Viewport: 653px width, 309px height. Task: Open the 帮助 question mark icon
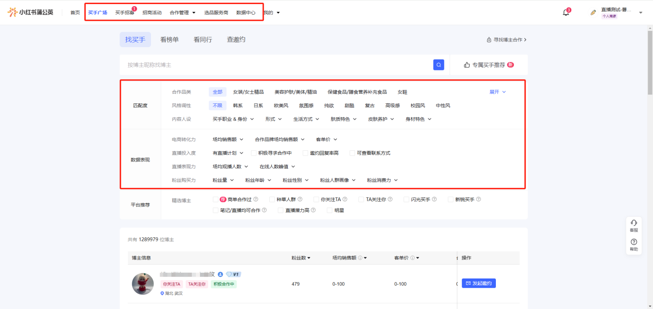click(633, 242)
